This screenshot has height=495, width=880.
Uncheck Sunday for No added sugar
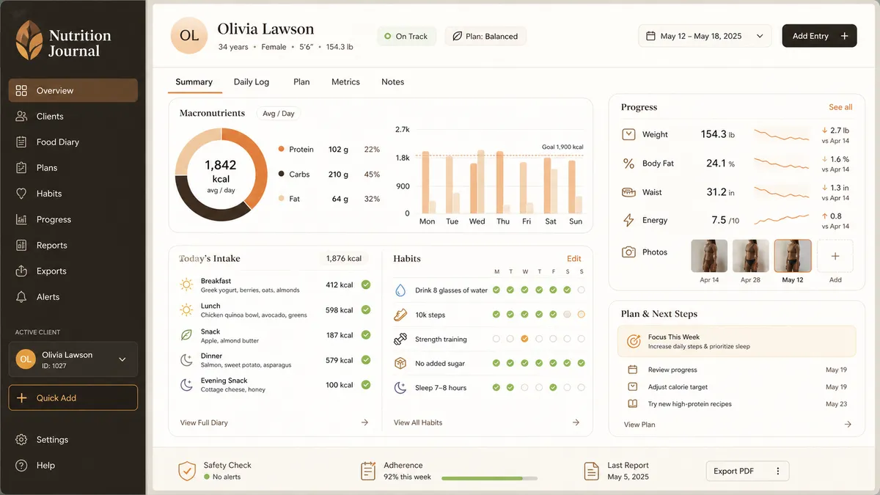click(582, 363)
